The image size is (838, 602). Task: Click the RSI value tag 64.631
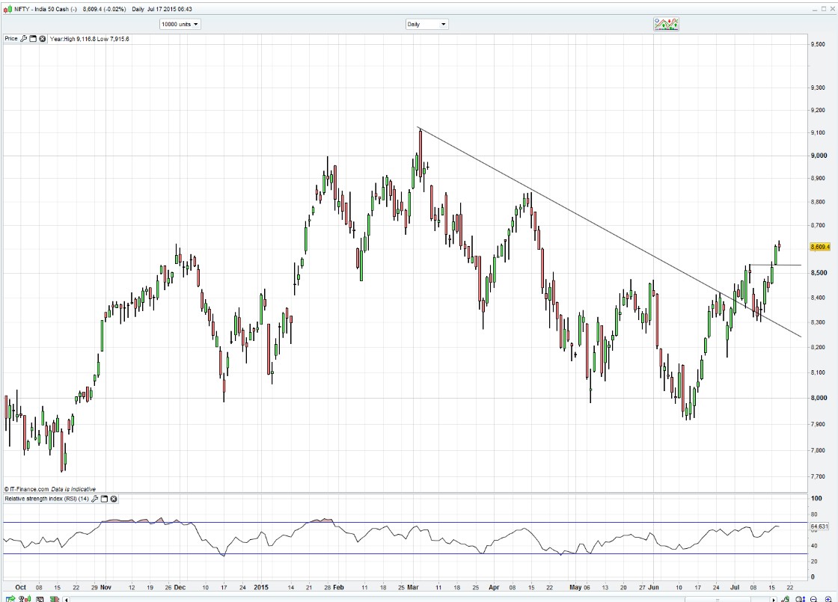(821, 526)
